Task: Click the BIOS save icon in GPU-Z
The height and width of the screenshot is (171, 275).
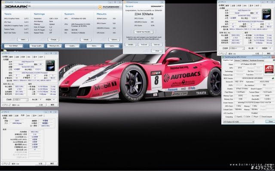Action: [273, 78]
